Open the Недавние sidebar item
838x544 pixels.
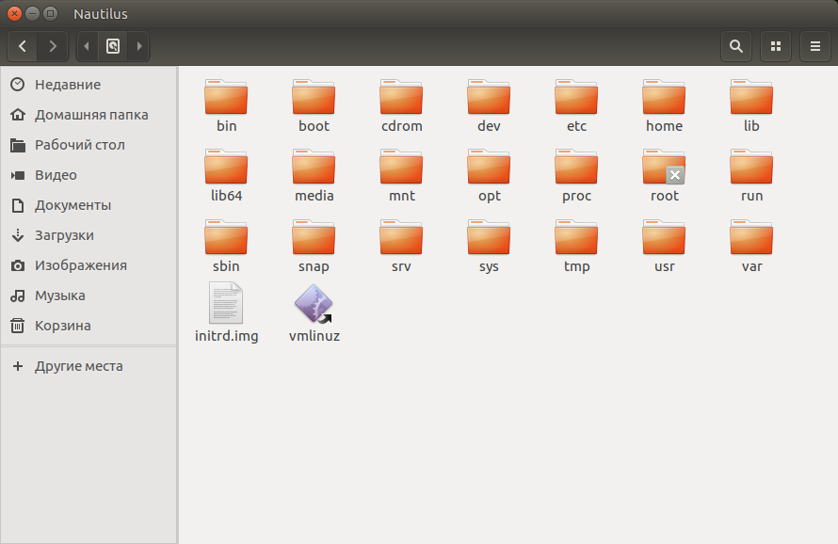point(68,84)
